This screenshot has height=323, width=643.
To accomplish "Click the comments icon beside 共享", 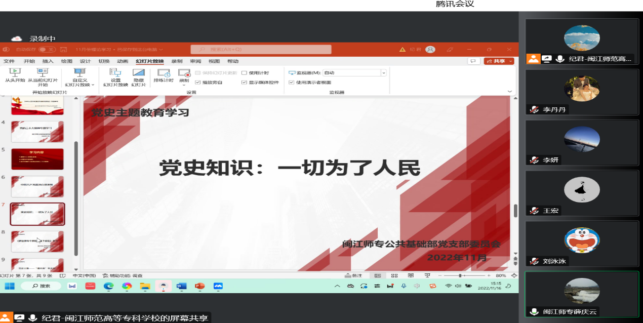I will coord(473,61).
